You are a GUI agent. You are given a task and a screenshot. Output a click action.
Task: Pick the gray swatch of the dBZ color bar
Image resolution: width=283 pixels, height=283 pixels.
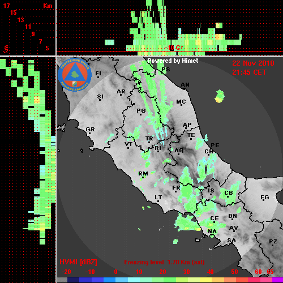pyautogui.click(x=62, y=280)
